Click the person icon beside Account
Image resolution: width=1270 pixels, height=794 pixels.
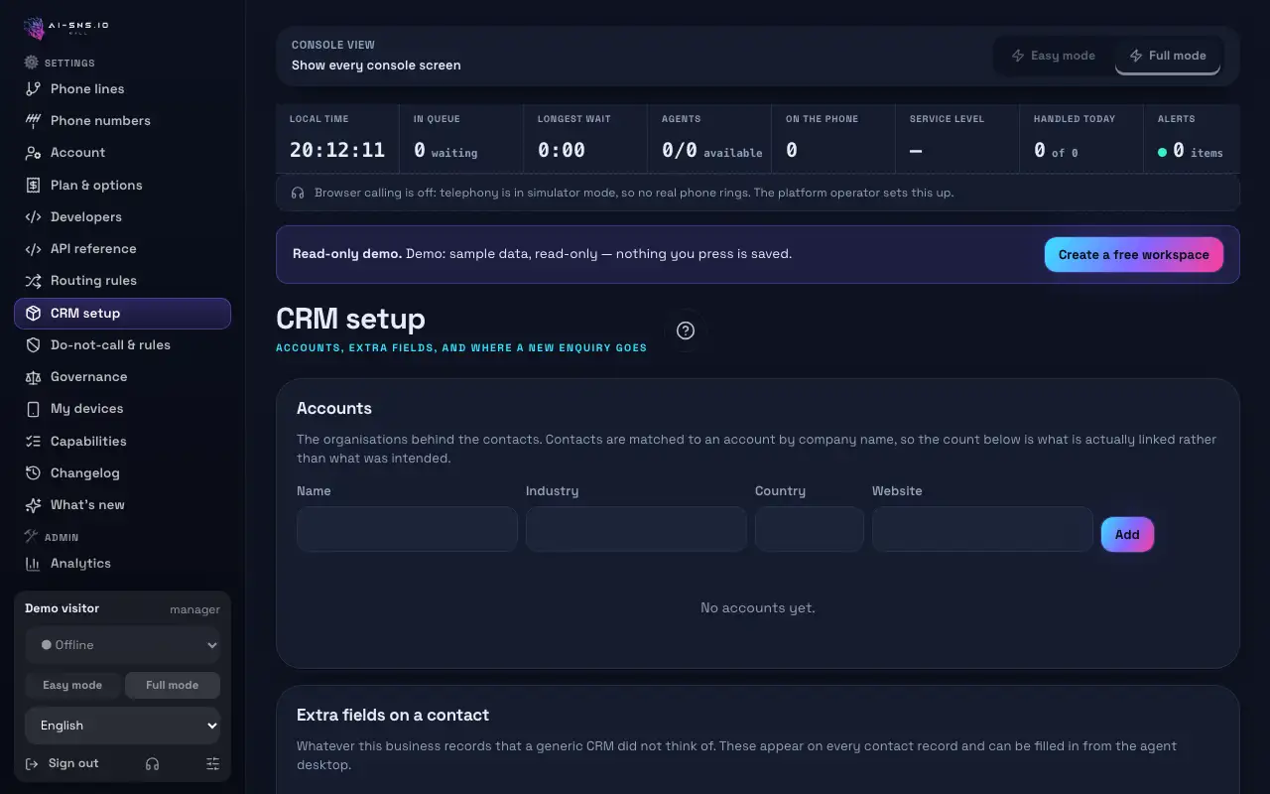click(33, 153)
